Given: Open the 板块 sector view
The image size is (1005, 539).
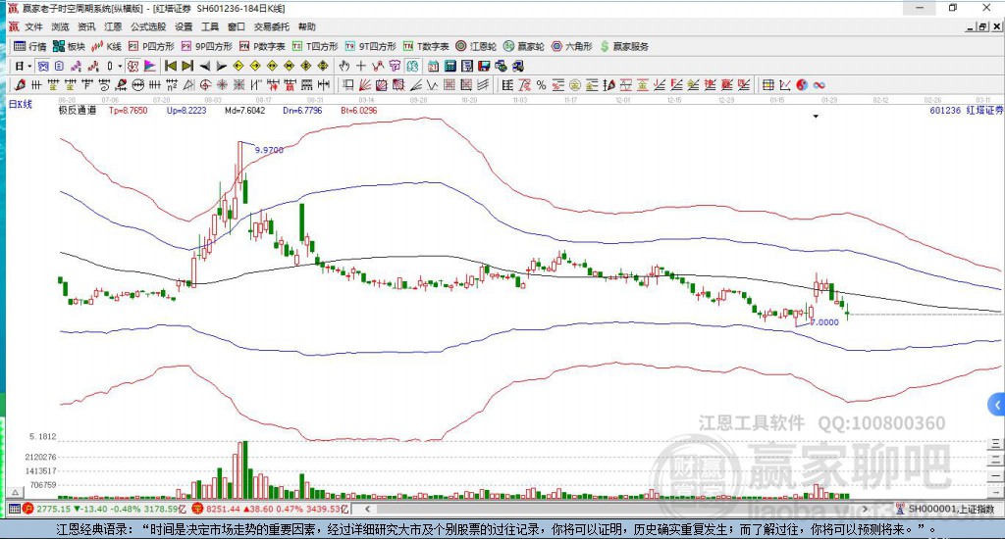Looking at the screenshot, I should 70,46.
